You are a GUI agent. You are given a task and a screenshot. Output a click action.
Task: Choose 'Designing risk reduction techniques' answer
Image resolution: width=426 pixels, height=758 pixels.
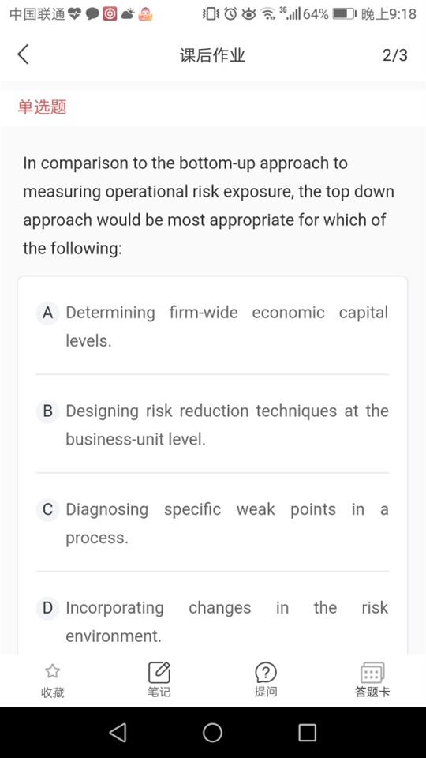click(227, 425)
